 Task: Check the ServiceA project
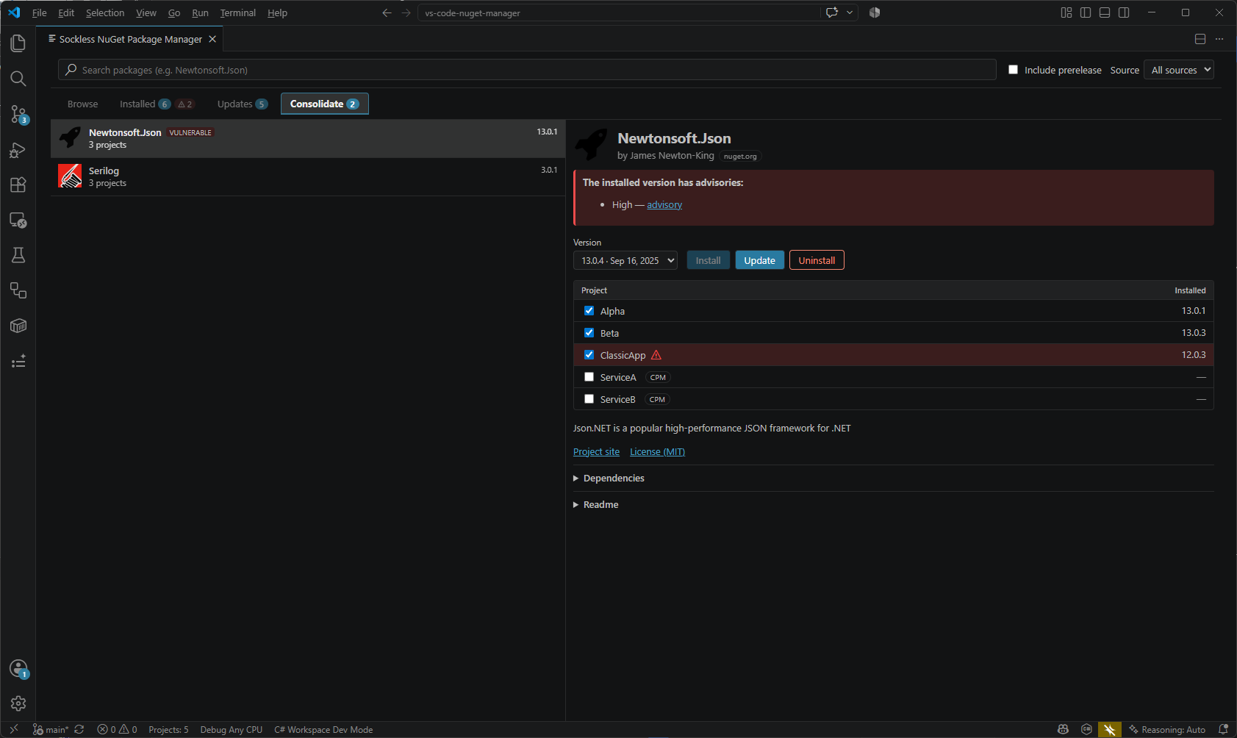tap(589, 377)
